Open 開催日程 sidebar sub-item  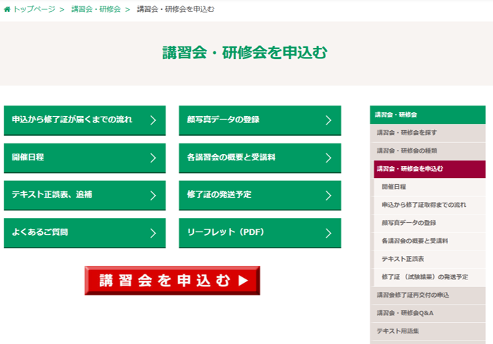(x=394, y=187)
